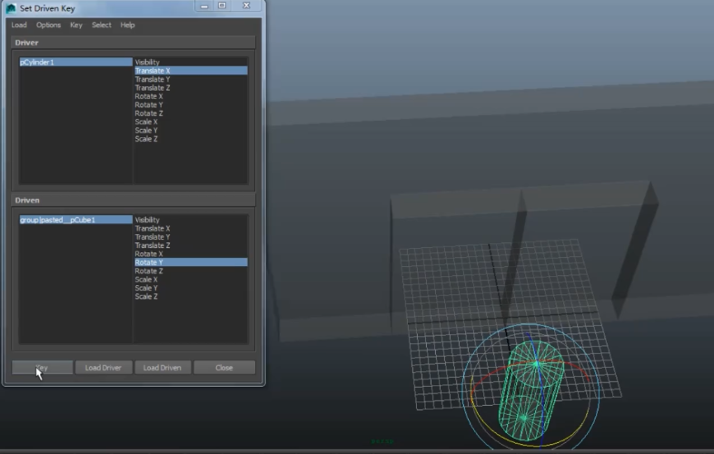Open the Select menu

[x=101, y=25]
